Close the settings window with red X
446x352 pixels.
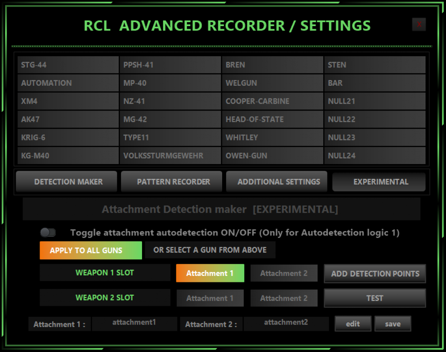pyautogui.click(x=419, y=24)
